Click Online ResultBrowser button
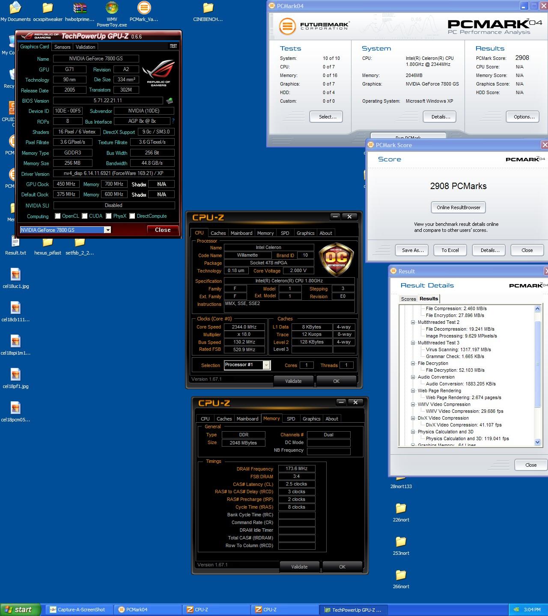The width and height of the screenshot is (548, 616). click(x=459, y=207)
